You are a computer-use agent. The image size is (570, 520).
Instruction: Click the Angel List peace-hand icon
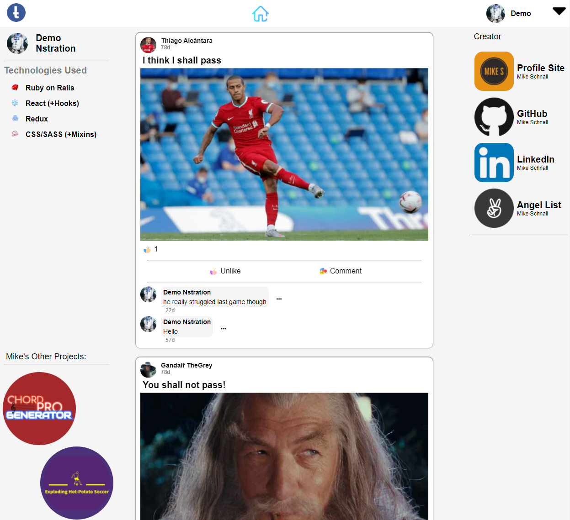click(x=494, y=208)
